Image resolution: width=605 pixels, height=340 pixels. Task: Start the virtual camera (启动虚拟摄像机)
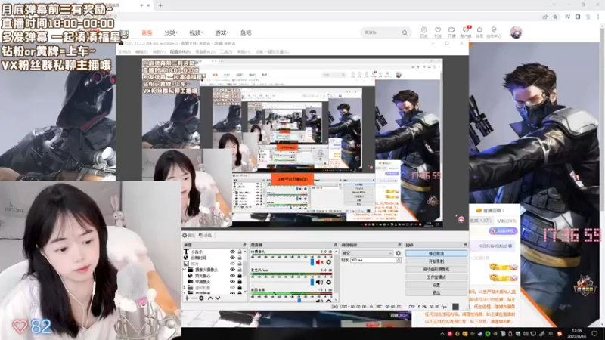coord(436,269)
